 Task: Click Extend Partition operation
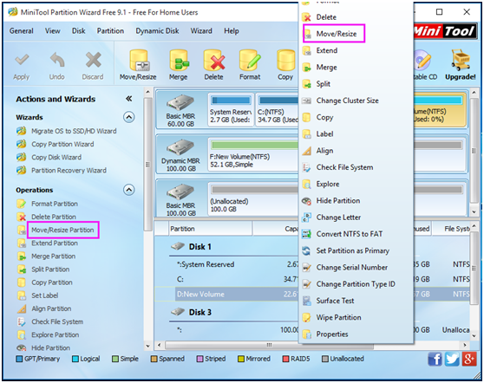tap(55, 243)
